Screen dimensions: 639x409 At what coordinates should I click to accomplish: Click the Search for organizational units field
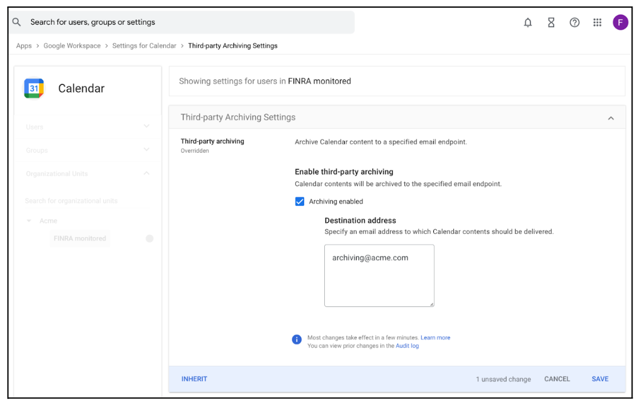tap(87, 201)
